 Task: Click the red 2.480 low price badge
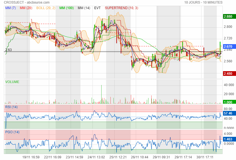pos(229,74)
